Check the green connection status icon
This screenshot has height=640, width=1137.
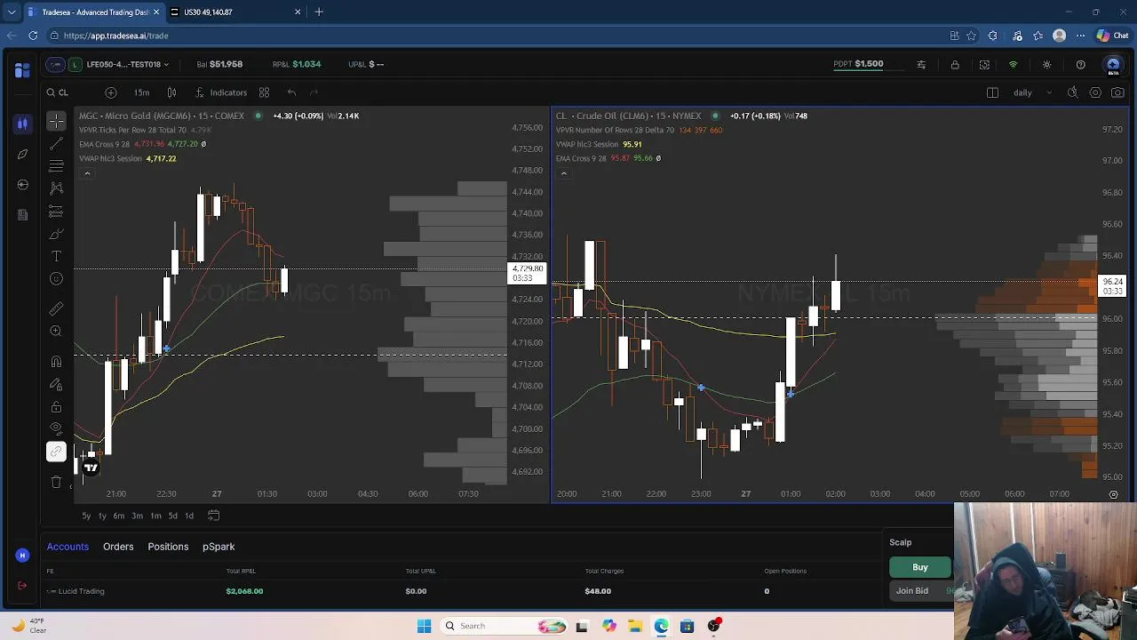1013,65
